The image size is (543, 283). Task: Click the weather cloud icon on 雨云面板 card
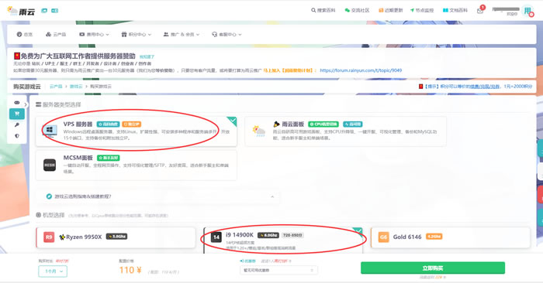pyautogui.click(x=259, y=131)
